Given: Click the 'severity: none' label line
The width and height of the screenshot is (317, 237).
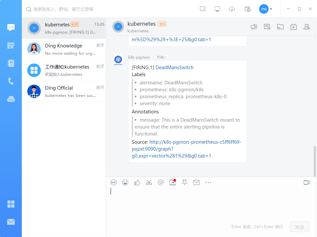Looking at the screenshot, I should (x=155, y=104).
